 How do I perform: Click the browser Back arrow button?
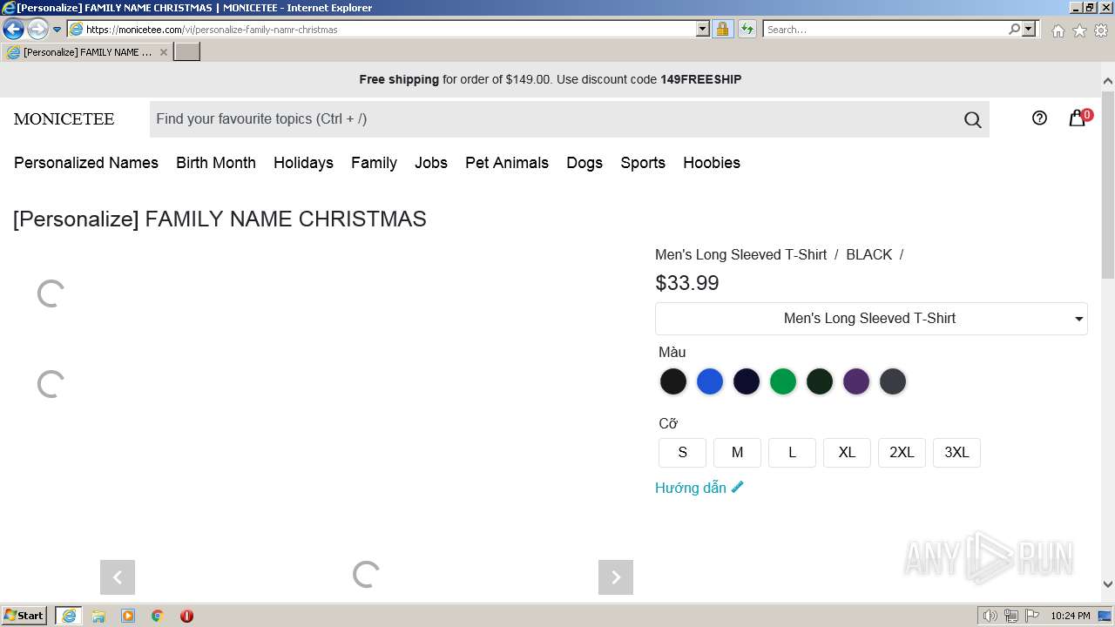(x=13, y=29)
